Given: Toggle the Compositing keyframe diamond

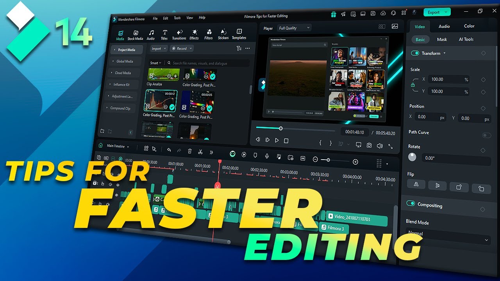Looking at the screenshot, I should [x=482, y=210].
